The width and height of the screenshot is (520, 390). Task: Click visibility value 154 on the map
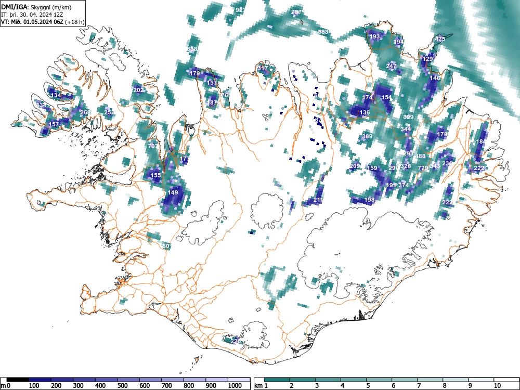pyautogui.click(x=387, y=97)
